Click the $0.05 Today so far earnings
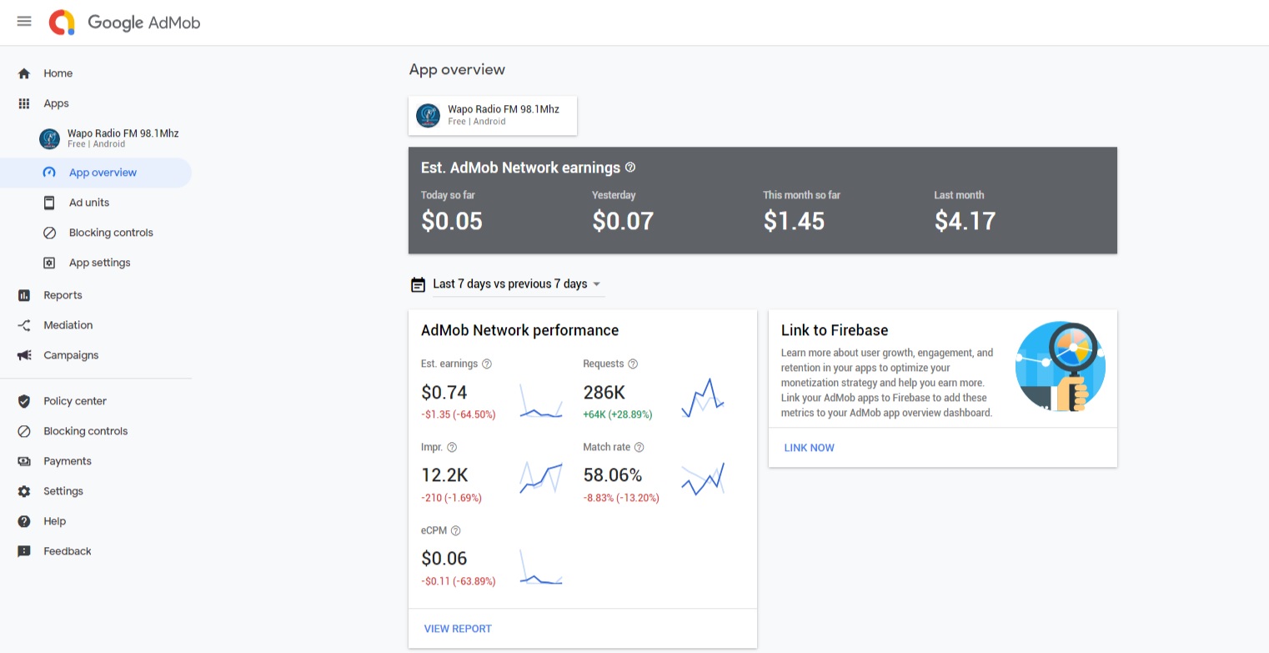This screenshot has height=653, width=1269. [452, 221]
